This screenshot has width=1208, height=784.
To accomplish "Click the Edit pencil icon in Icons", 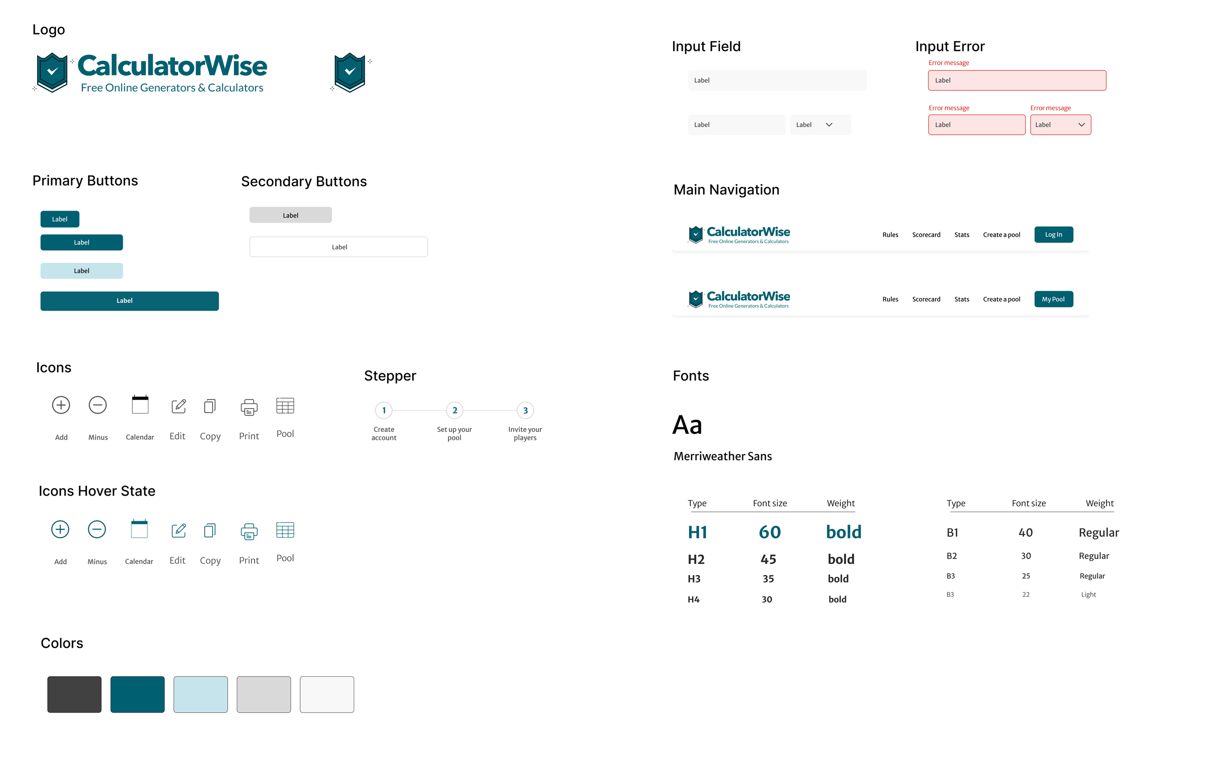I will click(x=179, y=406).
